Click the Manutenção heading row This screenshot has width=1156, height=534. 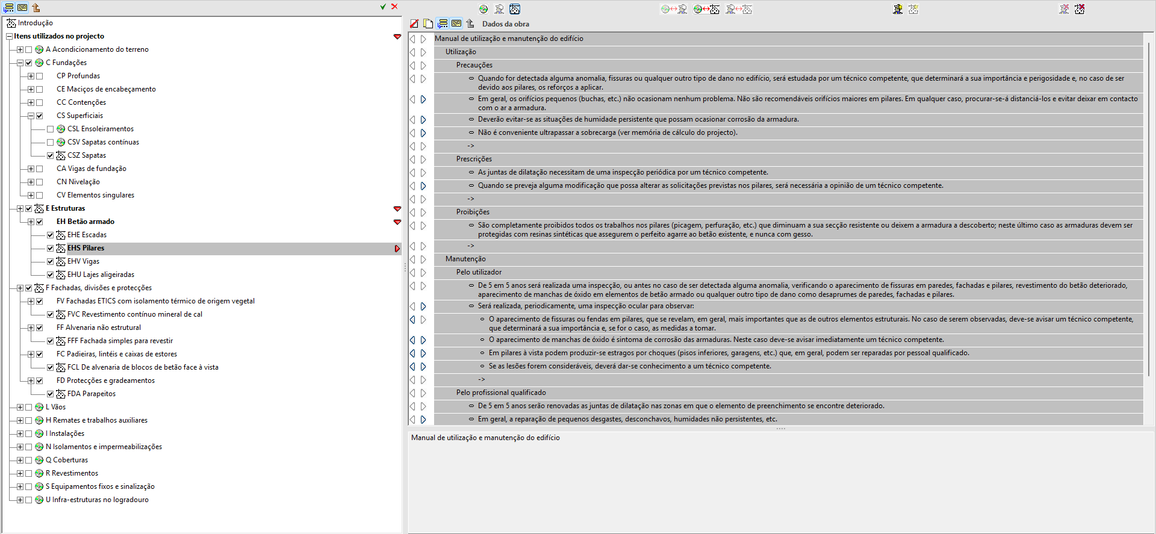(788, 259)
